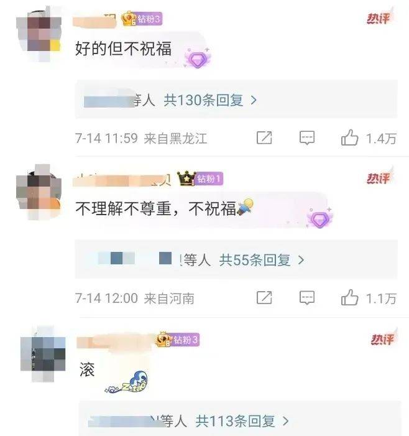The height and width of the screenshot is (436, 409).
Task: Open the second commenter's avatar
Action: coord(39,192)
